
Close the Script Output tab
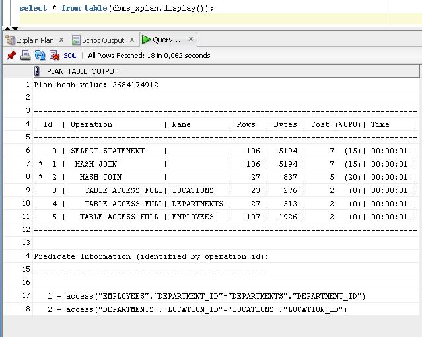coord(132,40)
